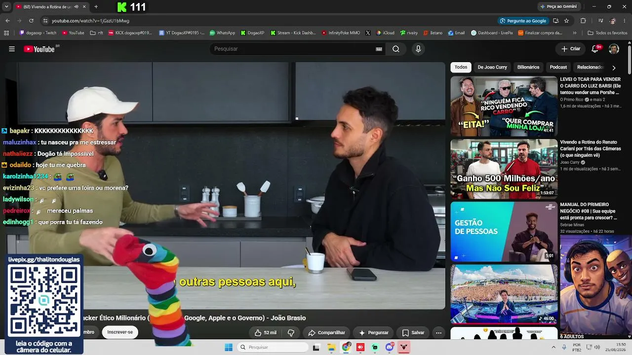Click the 'Criar' create button
The height and width of the screenshot is (355, 632).
pyautogui.click(x=571, y=49)
